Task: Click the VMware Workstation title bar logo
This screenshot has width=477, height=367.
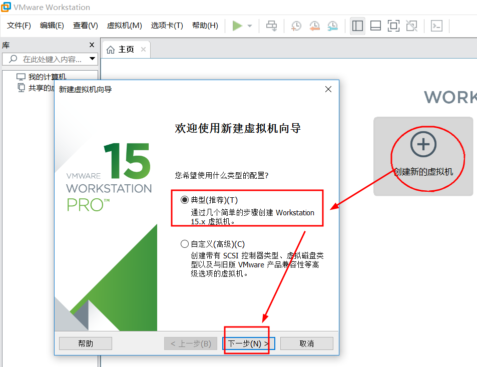Action: tap(6, 7)
